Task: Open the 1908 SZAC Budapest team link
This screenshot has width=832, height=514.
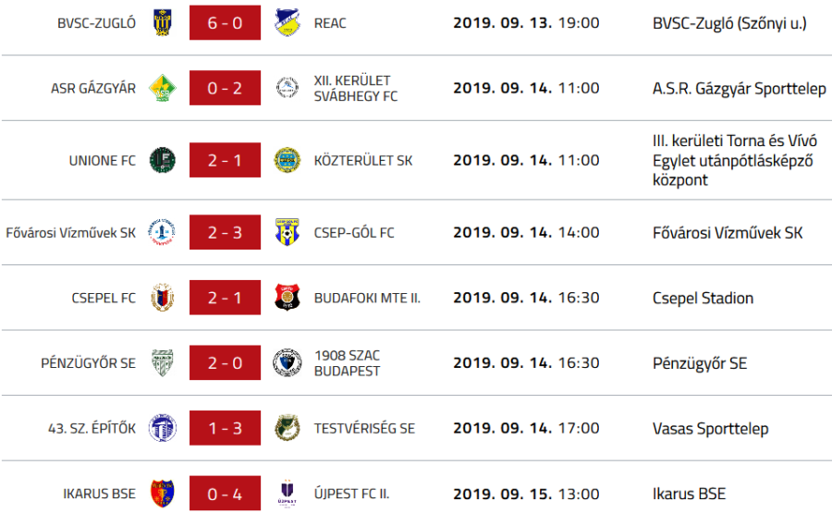Action: coord(347,363)
